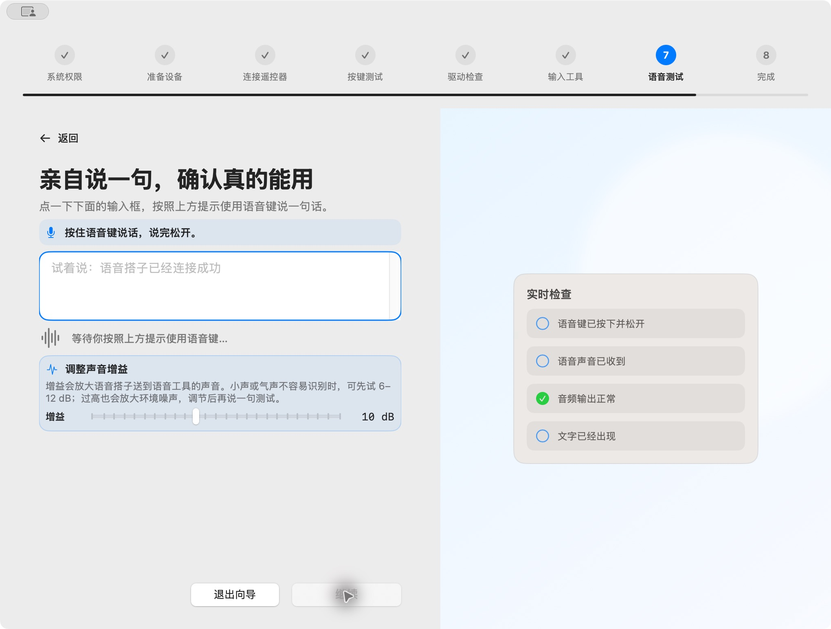Click the 退出向导 button
The height and width of the screenshot is (629, 831).
235,595
